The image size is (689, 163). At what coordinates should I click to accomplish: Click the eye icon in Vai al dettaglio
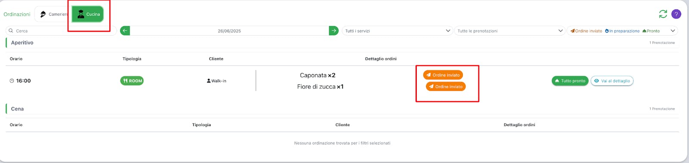coord(596,81)
